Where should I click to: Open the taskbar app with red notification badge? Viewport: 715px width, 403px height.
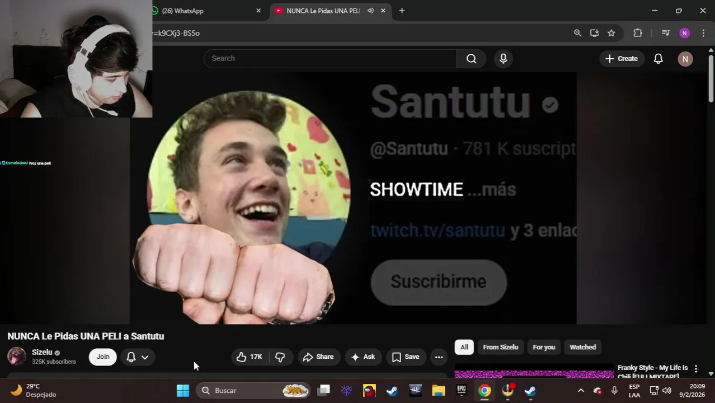[507, 391]
